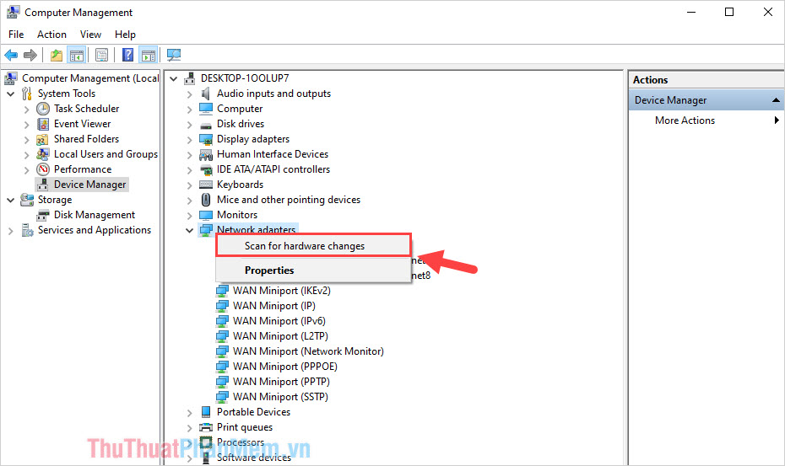Click the Local Users and Groups icon
This screenshot has width=785, height=466.
pos(43,154)
